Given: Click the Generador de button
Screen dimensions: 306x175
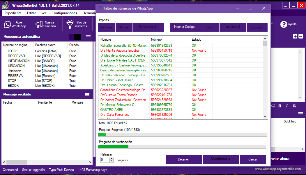Looking at the screenshot, I should 148,27.
